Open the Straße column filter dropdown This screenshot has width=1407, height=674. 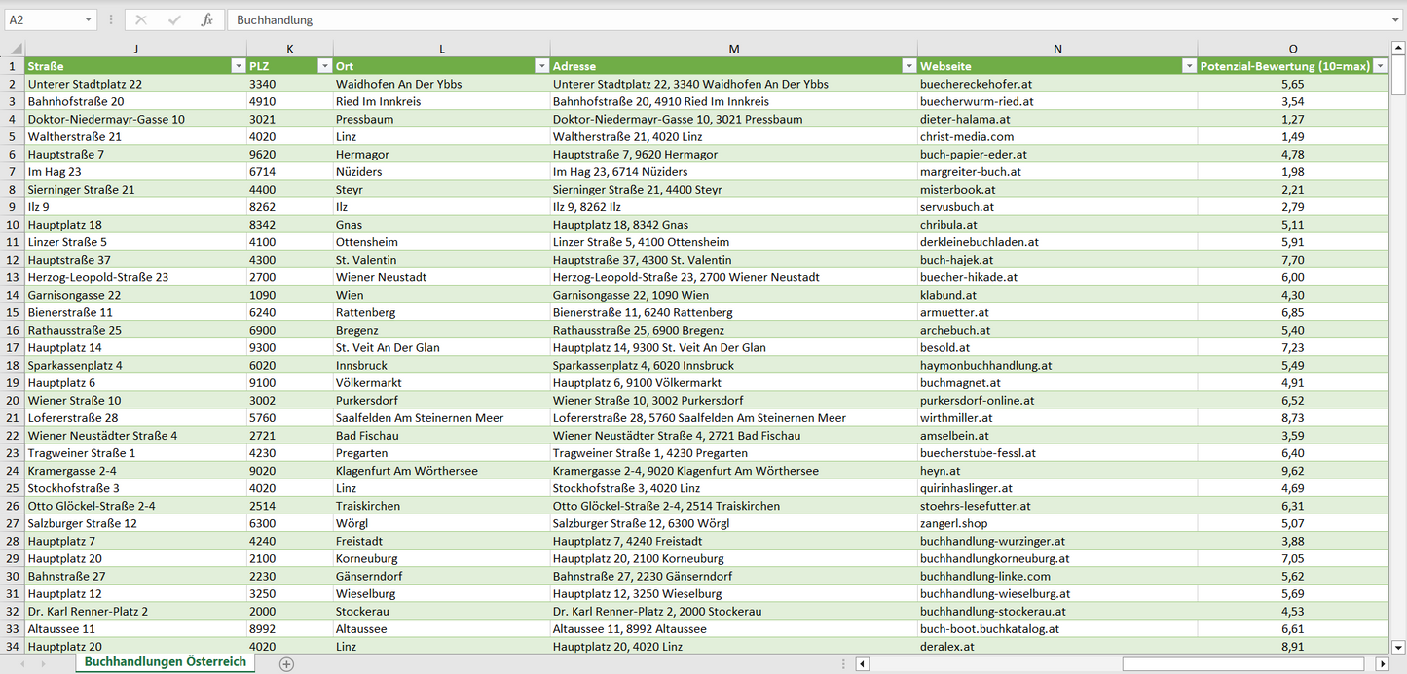tap(238, 66)
